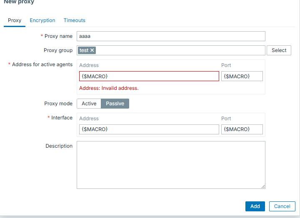Click the 'Address: Invalid address.' error message
Viewport: 300px width, 218px height.
click(x=109, y=88)
